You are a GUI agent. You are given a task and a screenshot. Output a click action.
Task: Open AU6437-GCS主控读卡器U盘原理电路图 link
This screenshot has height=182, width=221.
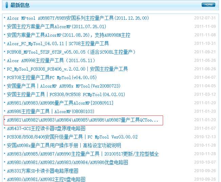point(46,128)
